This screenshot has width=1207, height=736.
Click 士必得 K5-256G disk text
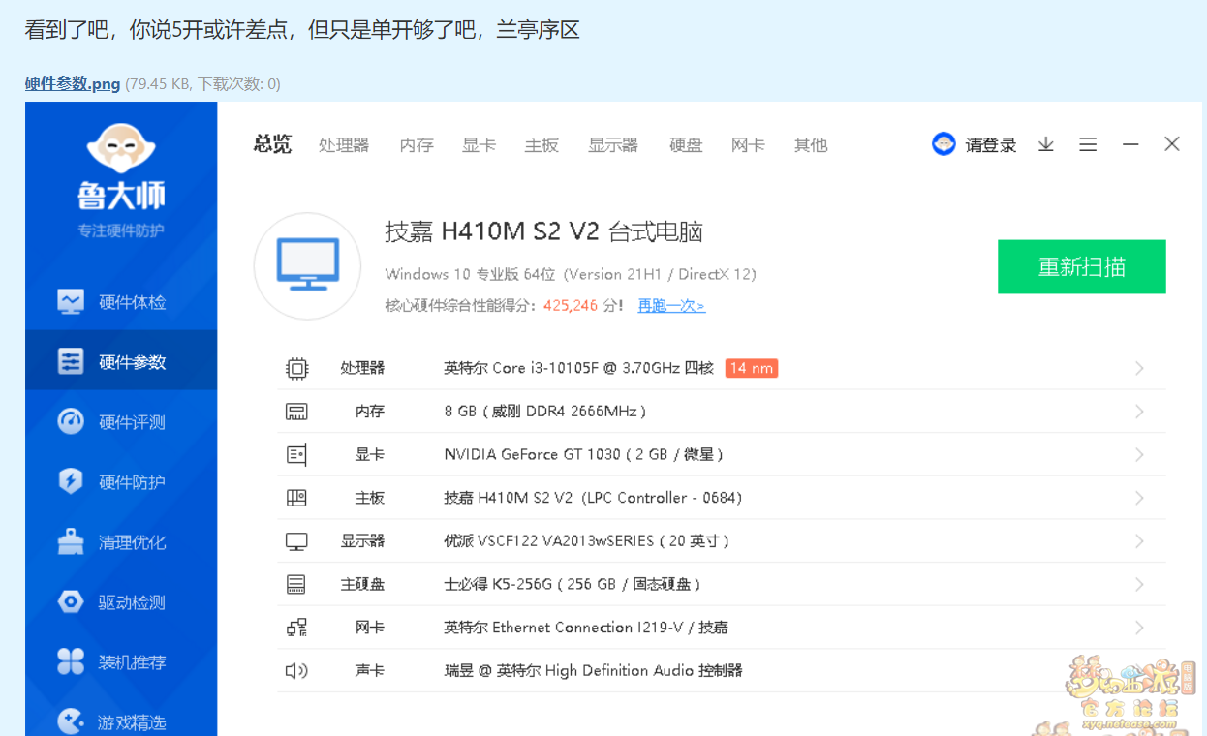coord(573,584)
